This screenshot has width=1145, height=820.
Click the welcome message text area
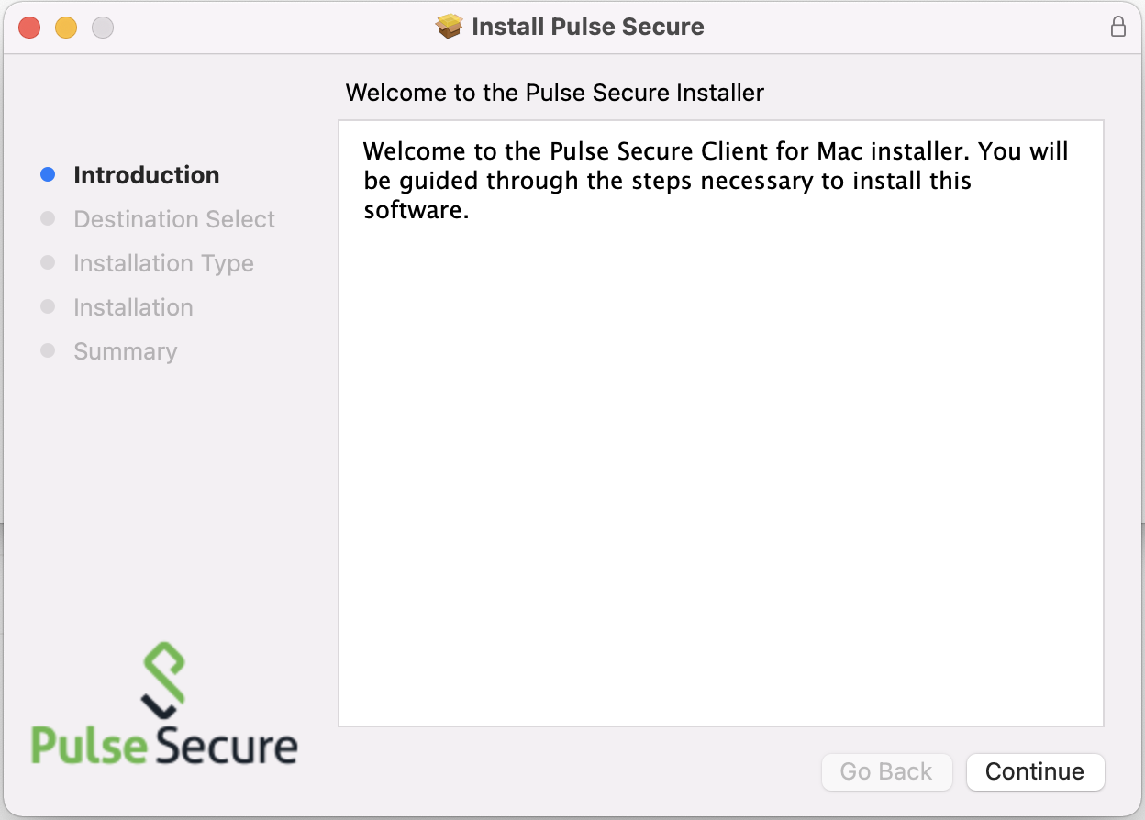coord(721,423)
